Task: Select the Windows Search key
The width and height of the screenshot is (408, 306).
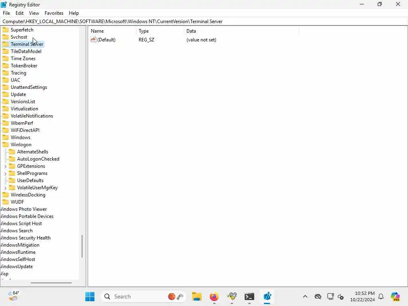Action: point(17,231)
